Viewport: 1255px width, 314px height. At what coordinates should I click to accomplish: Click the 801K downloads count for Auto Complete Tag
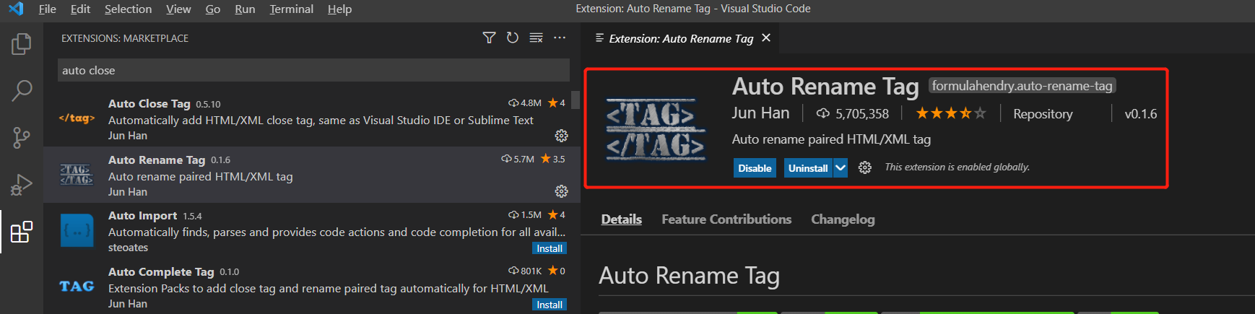click(525, 271)
